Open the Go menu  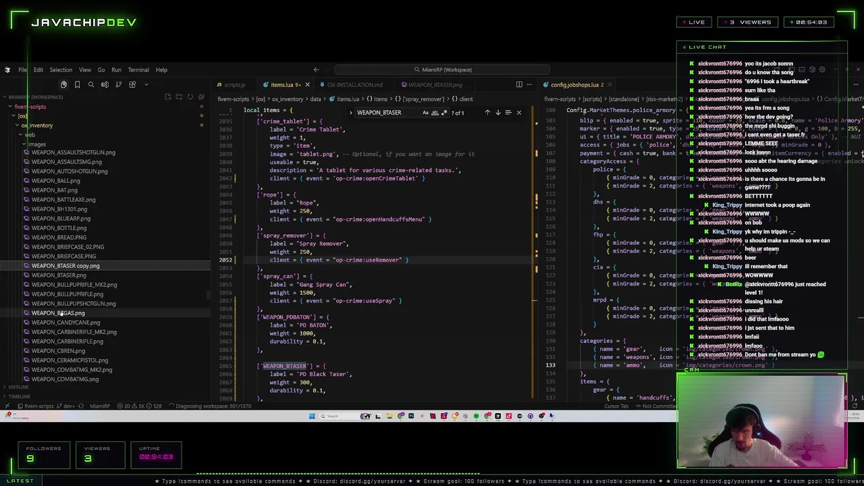tap(101, 70)
